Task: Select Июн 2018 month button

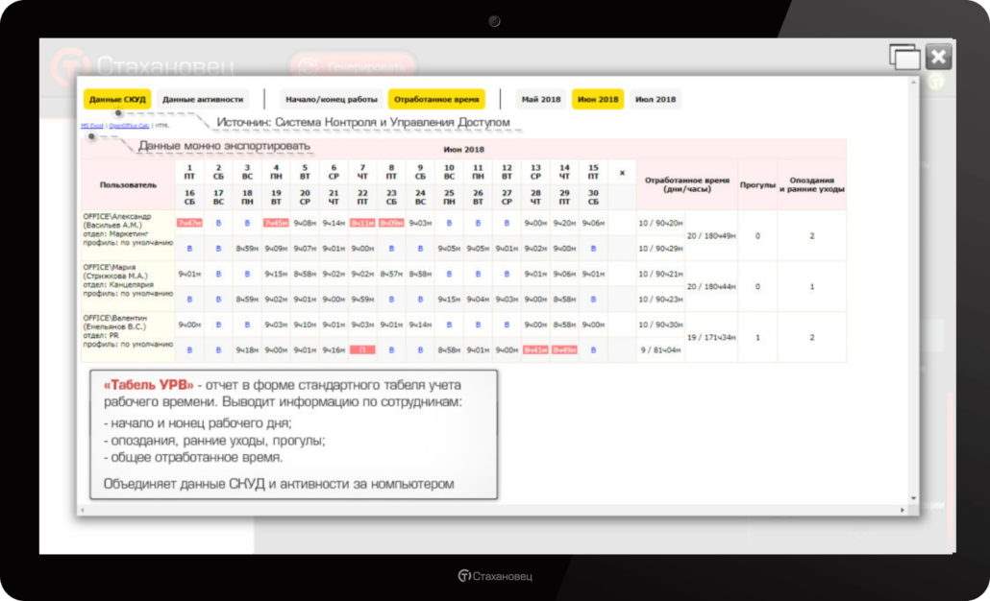Action: pyautogui.click(x=597, y=99)
